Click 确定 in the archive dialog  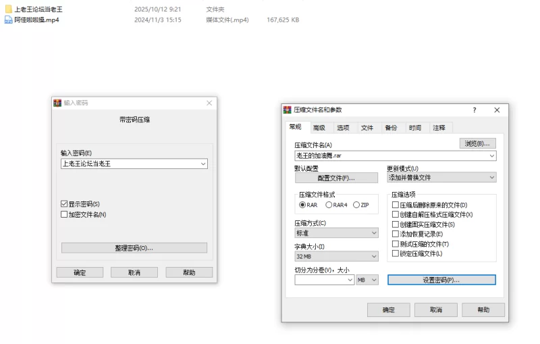pos(389,310)
